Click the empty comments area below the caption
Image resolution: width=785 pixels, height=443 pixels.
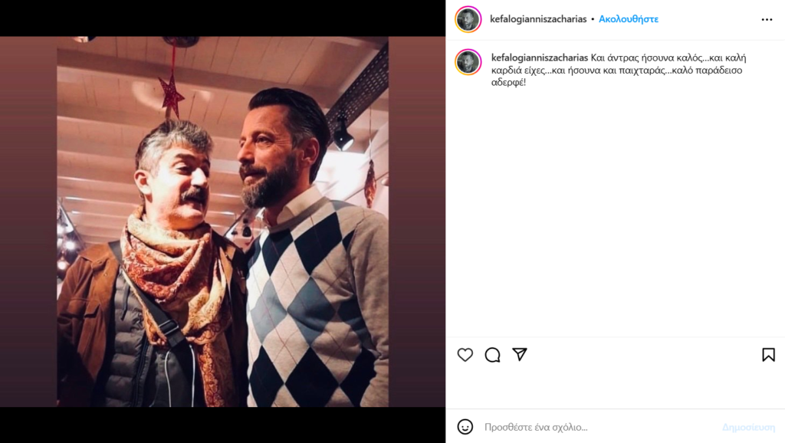coord(613,215)
